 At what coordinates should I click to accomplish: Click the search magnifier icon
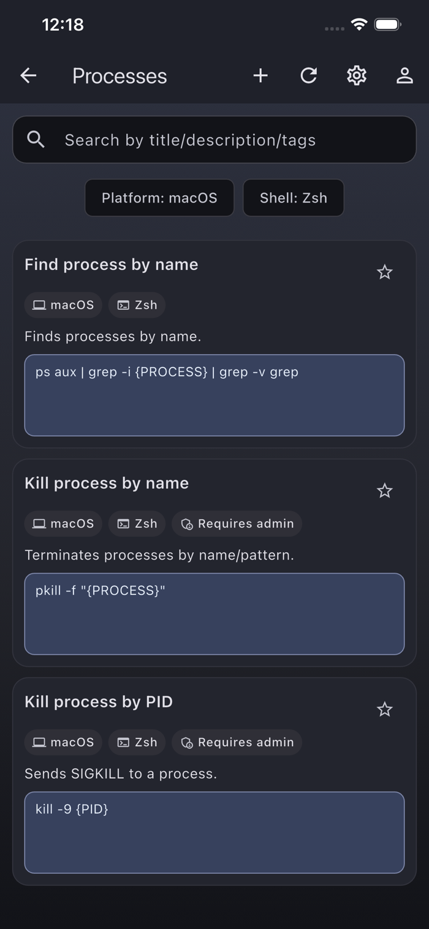click(x=36, y=140)
